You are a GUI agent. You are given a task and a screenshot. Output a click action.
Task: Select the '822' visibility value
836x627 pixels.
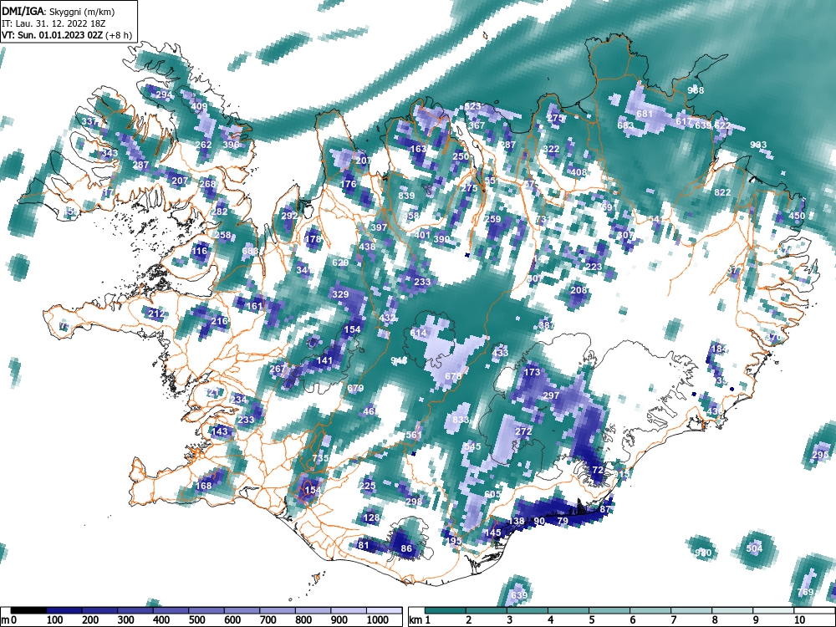coord(722,192)
